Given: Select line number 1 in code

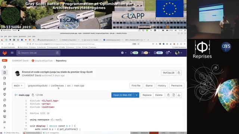Looking at the screenshot, I should tap(26, 100).
